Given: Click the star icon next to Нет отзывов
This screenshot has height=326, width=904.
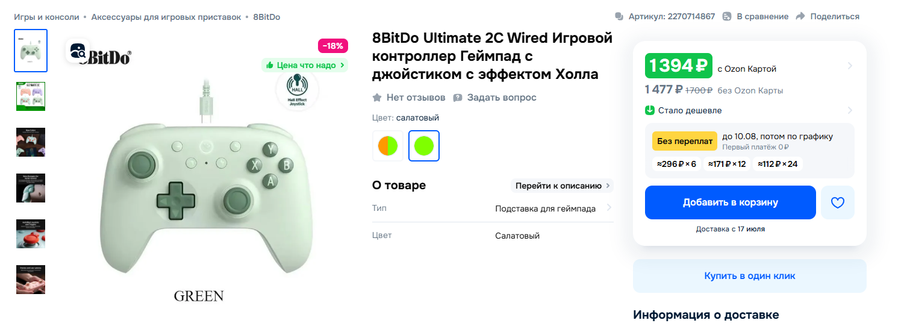Looking at the screenshot, I should [377, 98].
